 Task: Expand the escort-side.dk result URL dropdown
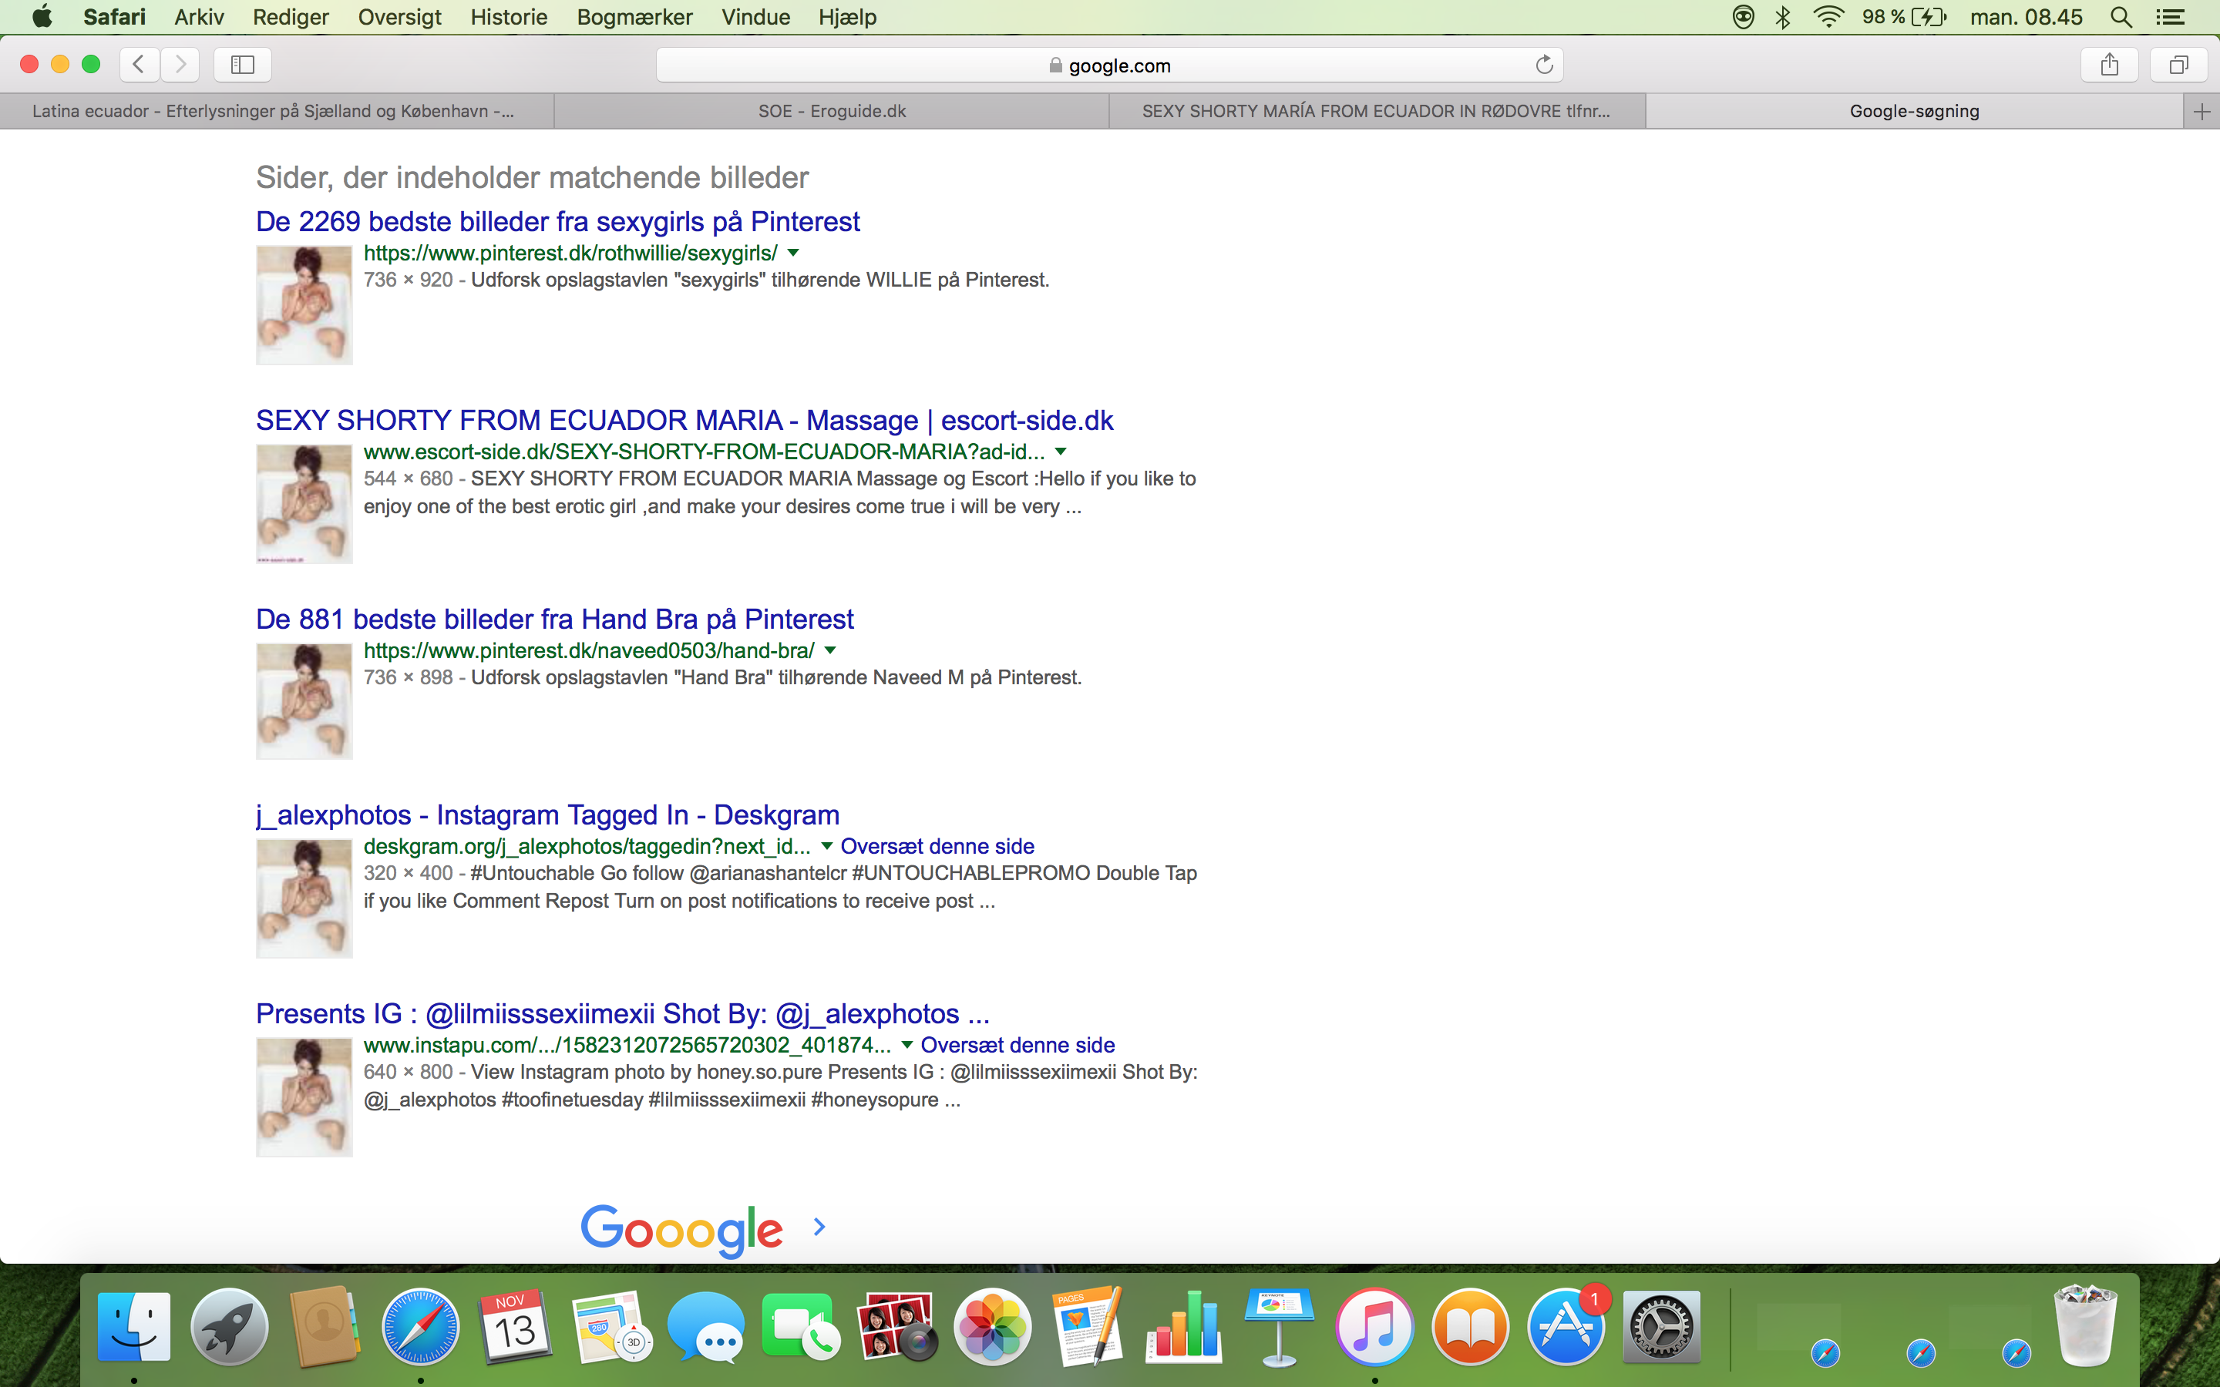(1061, 452)
